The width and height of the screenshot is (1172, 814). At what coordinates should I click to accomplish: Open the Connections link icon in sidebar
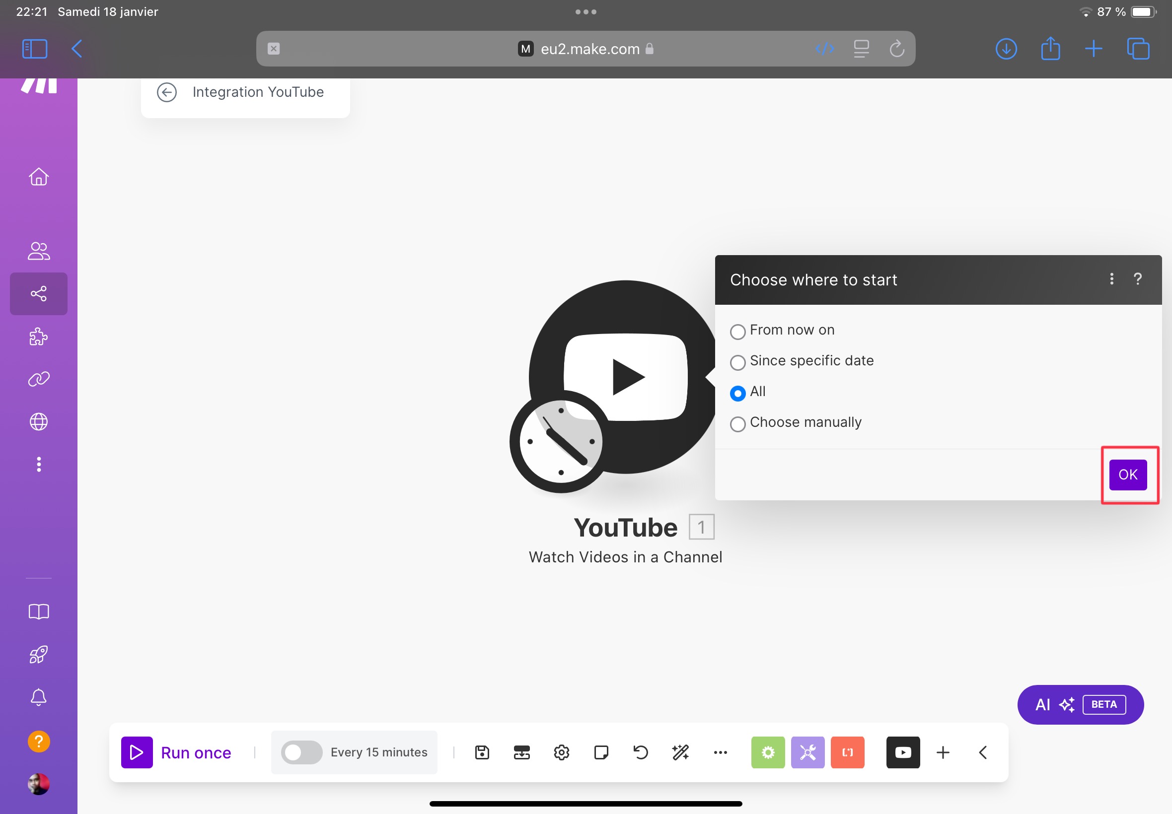point(39,379)
